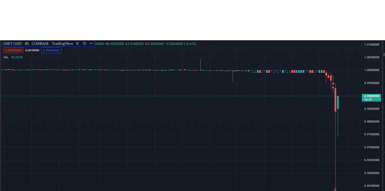Click the 4h interval label in the title
The image size is (385, 191).
click(x=27, y=43)
